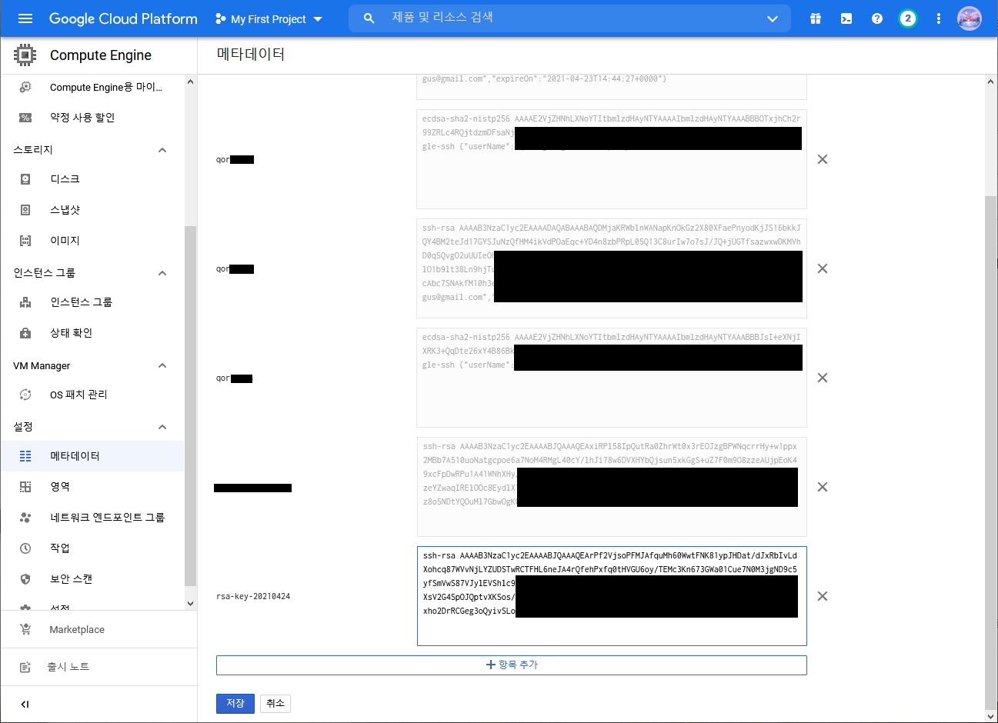Collapse the 설정 section
Screen dimensions: 998x723
coord(162,427)
